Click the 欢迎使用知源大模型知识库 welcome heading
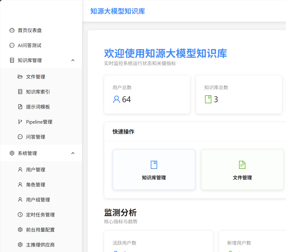The image size is (286, 252). coord(166,53)
